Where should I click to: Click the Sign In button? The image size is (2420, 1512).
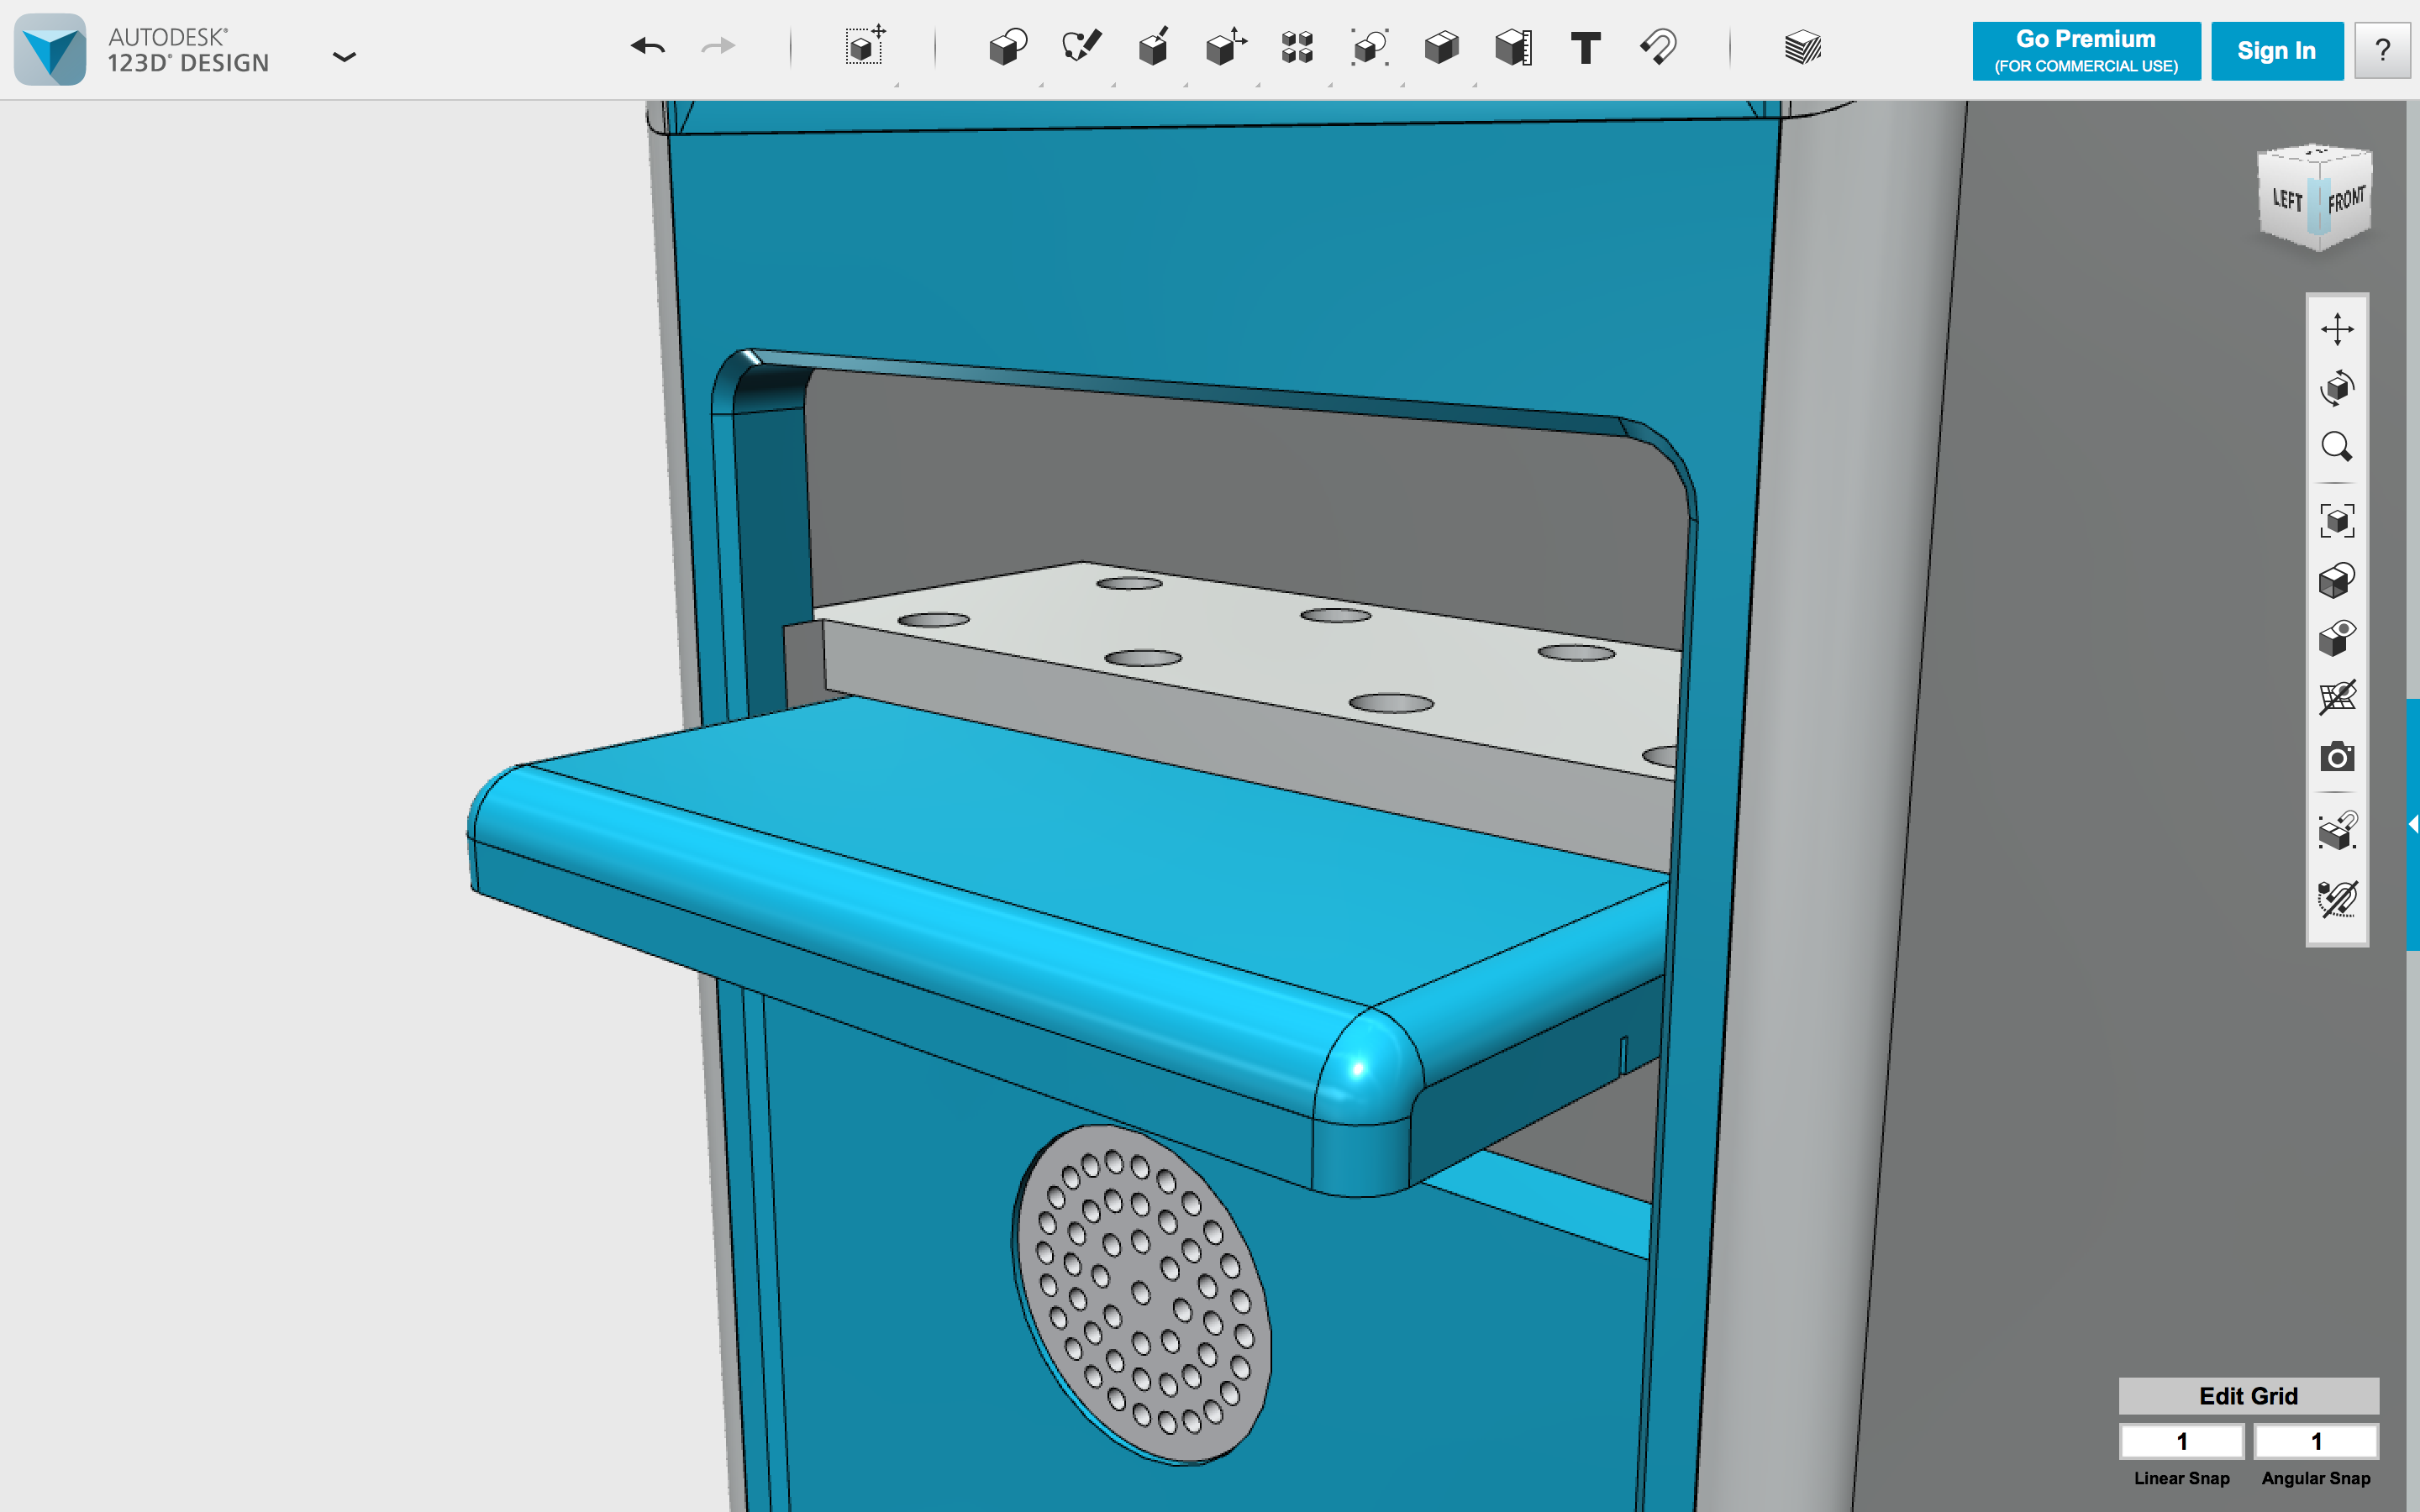(2276, 51)
